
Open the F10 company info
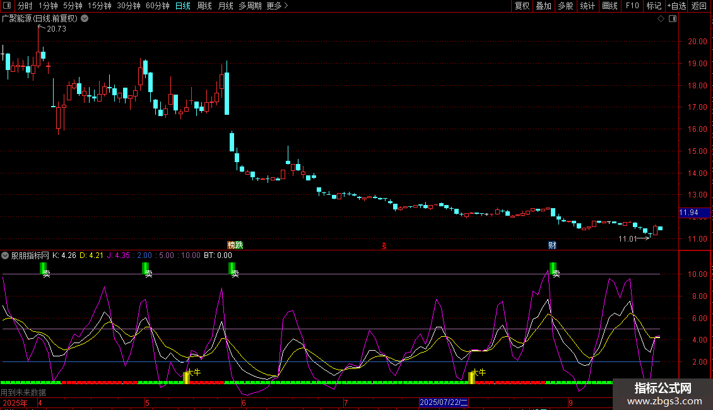pos(632,6)
